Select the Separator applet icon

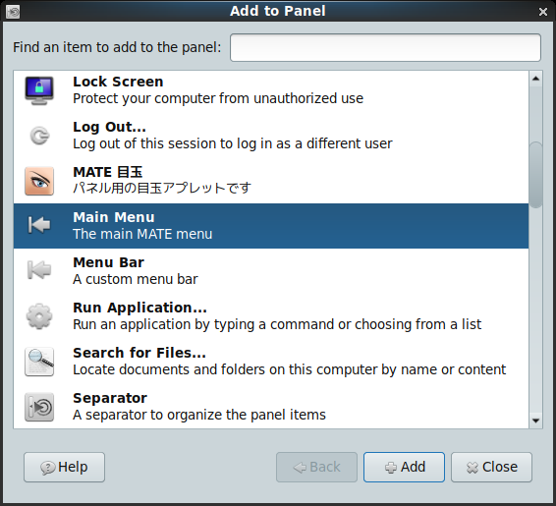(x=39, y=407)
